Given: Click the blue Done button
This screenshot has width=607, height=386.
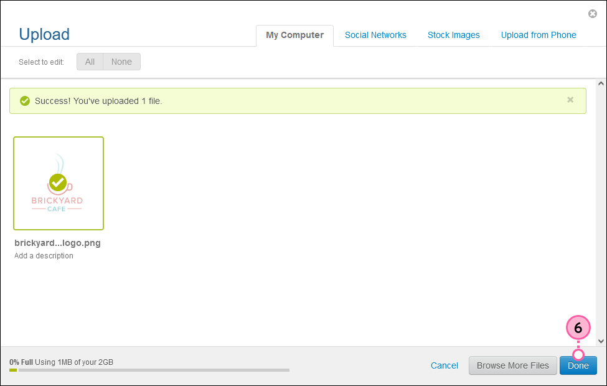Looking at the screenshot, I should point(578,365).
